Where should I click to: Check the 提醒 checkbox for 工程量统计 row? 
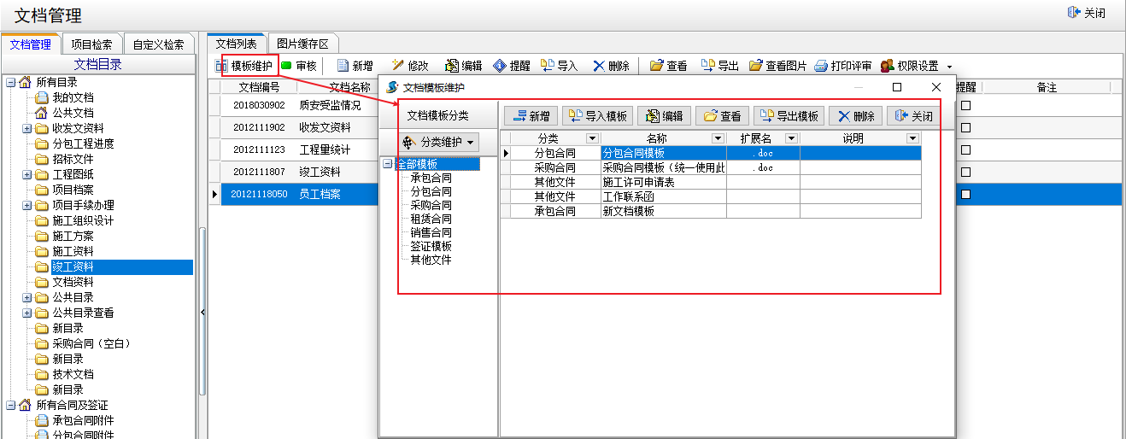966,150
